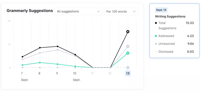Select the 10 date label on axis

coord(75,73)
